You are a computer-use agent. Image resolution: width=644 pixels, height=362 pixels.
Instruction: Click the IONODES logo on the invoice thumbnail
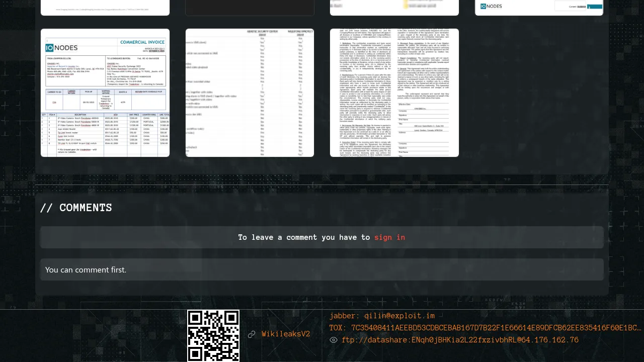point(62,48)
